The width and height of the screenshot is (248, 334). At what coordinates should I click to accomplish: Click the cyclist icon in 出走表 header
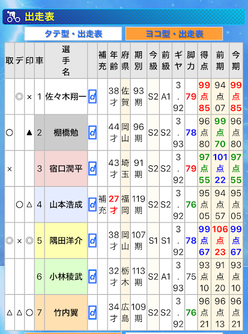[13, 17]
